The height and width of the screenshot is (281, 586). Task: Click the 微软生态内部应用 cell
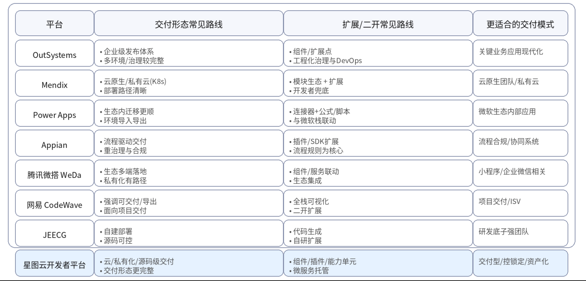pyautogui.click(x=520, y=115)
